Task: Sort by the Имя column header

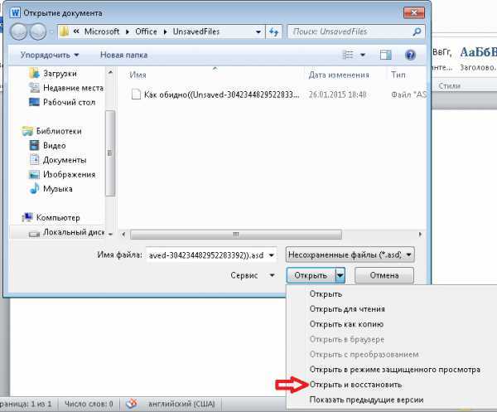Action: (138, 75)
